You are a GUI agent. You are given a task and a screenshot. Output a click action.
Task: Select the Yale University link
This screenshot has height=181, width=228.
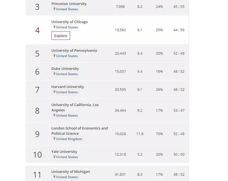pyautogui.click(x=64, y=152)
